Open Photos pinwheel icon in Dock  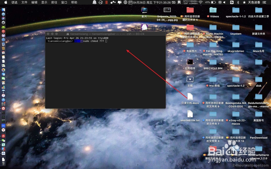pyautogui.click(x=3, y=70)
